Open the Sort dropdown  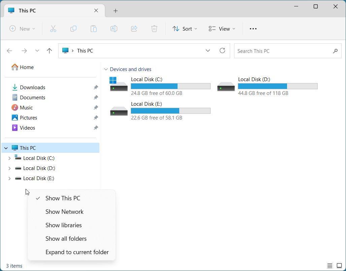[185, 29]
